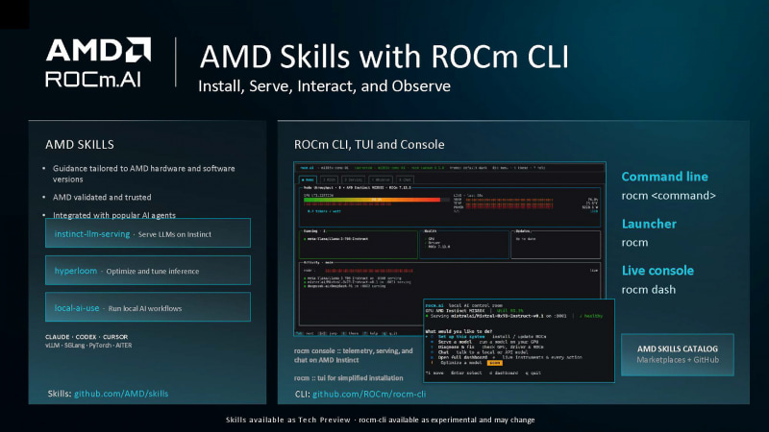Viewport: 769px width, 432px height.
Task: Click 'AMD validated and trusted' bullet
Action: click(x=102, y=197)
